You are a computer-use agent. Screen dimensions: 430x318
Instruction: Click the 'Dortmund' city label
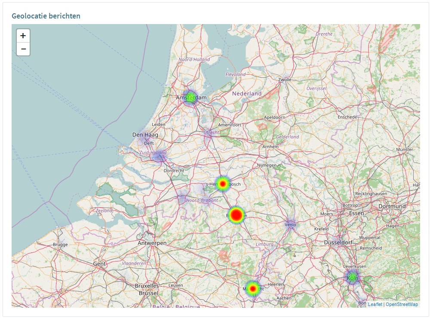[x=392, y=206]
